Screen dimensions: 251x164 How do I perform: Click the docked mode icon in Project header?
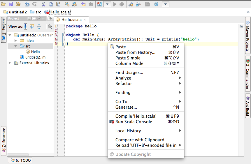34,19
